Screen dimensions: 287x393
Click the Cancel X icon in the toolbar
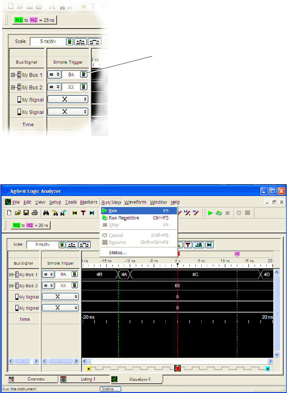coord(239,213)
